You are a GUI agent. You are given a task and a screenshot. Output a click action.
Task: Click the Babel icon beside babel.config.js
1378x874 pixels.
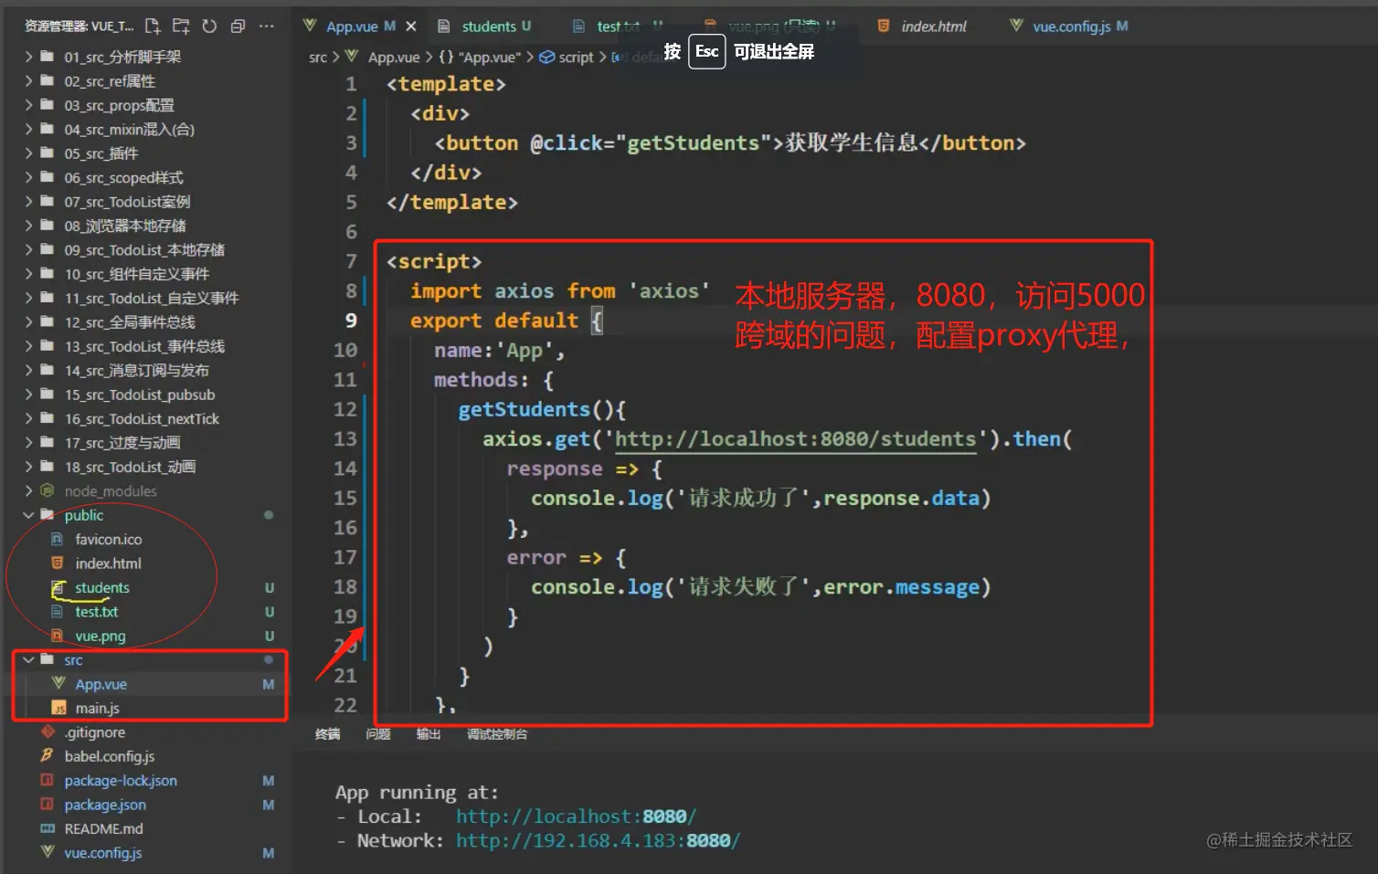pyautogui.click(x=48, y=756)
